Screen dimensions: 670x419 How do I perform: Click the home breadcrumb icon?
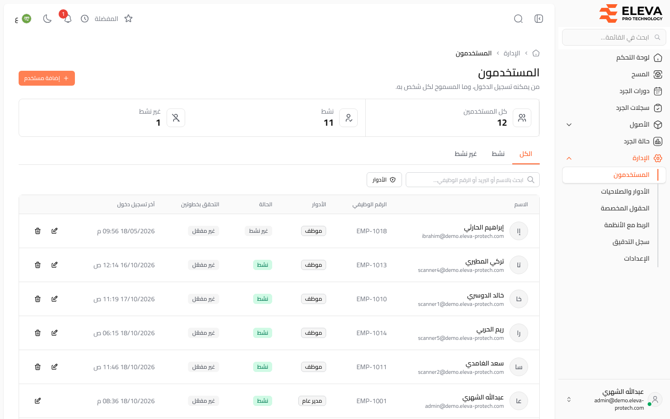point(536,53)
